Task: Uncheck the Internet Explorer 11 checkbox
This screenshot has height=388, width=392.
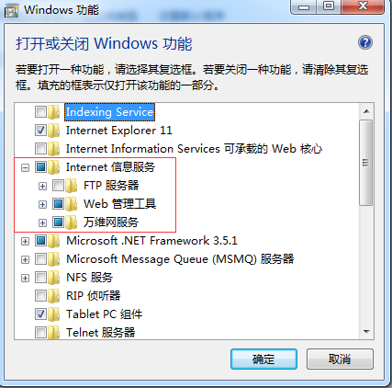Action: 40,131
